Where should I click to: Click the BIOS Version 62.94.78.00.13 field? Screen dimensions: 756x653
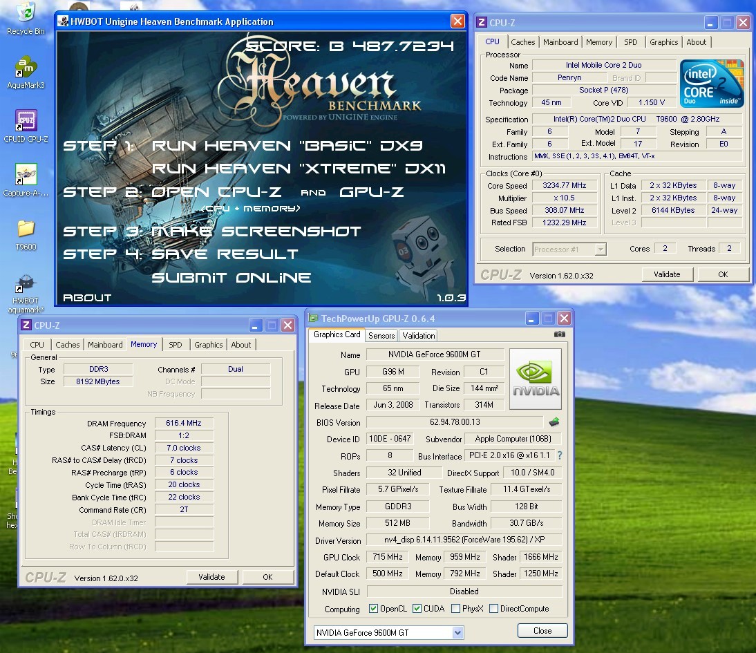(455, 422)
